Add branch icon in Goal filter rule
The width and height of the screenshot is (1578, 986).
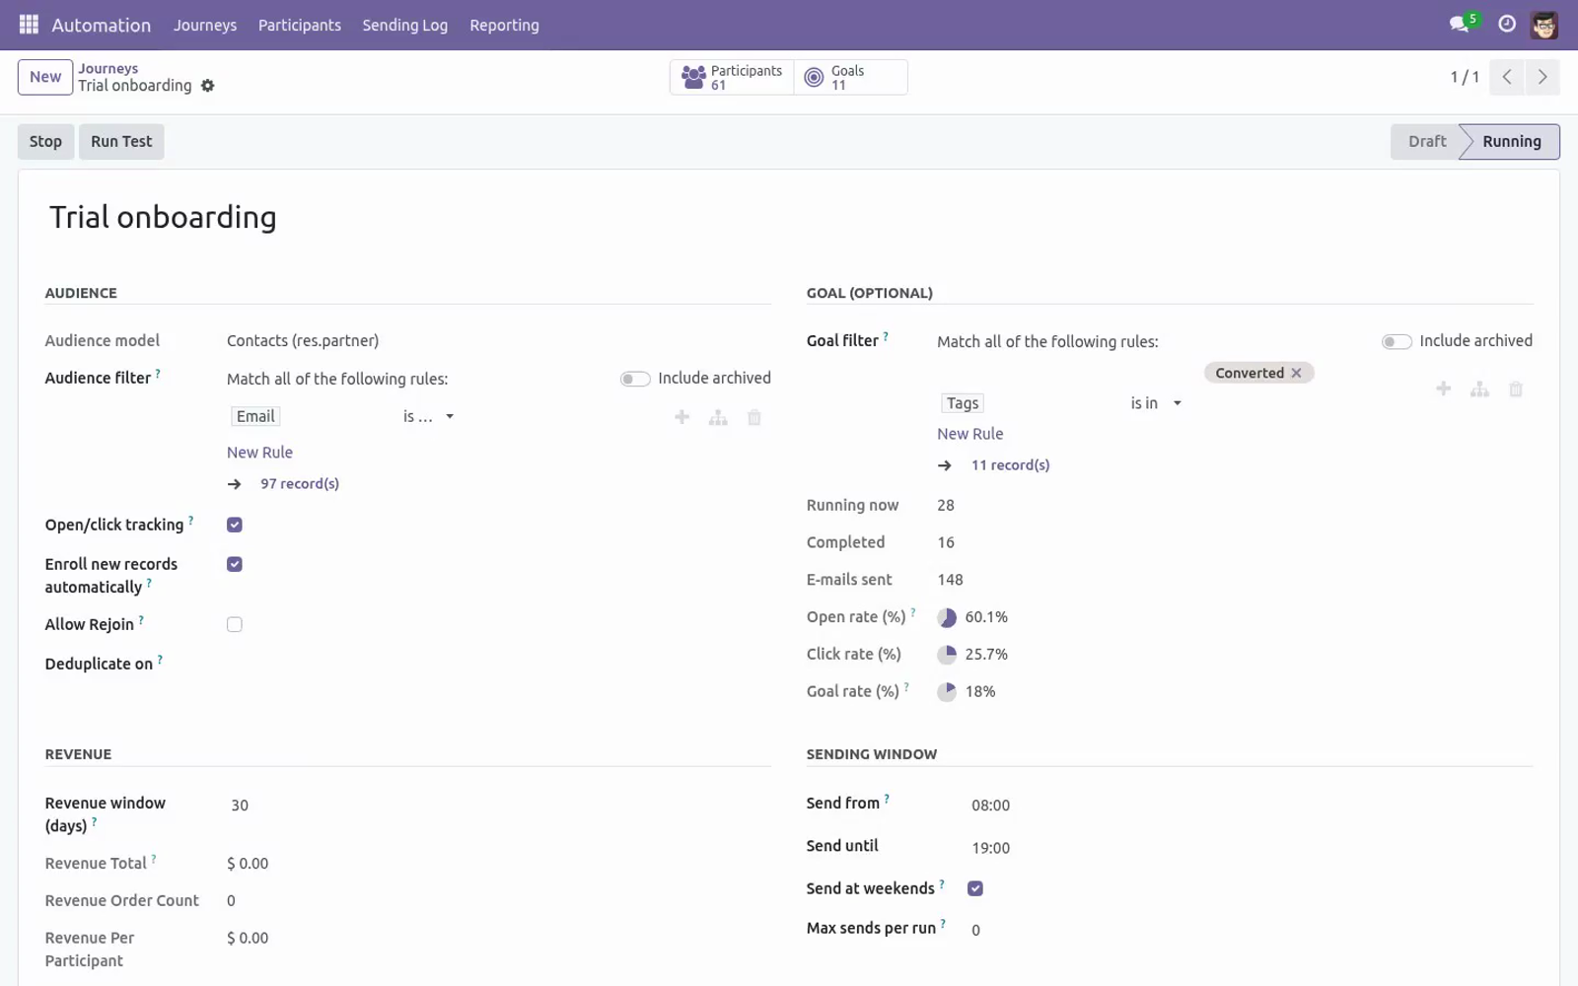1479,388
